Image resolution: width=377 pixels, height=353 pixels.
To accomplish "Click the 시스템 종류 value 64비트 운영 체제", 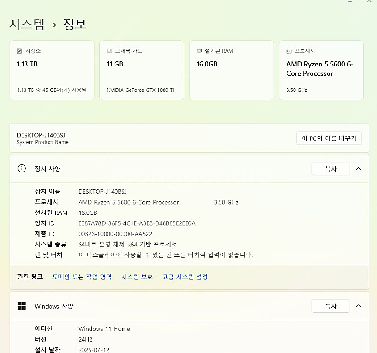I will [128, 245].
